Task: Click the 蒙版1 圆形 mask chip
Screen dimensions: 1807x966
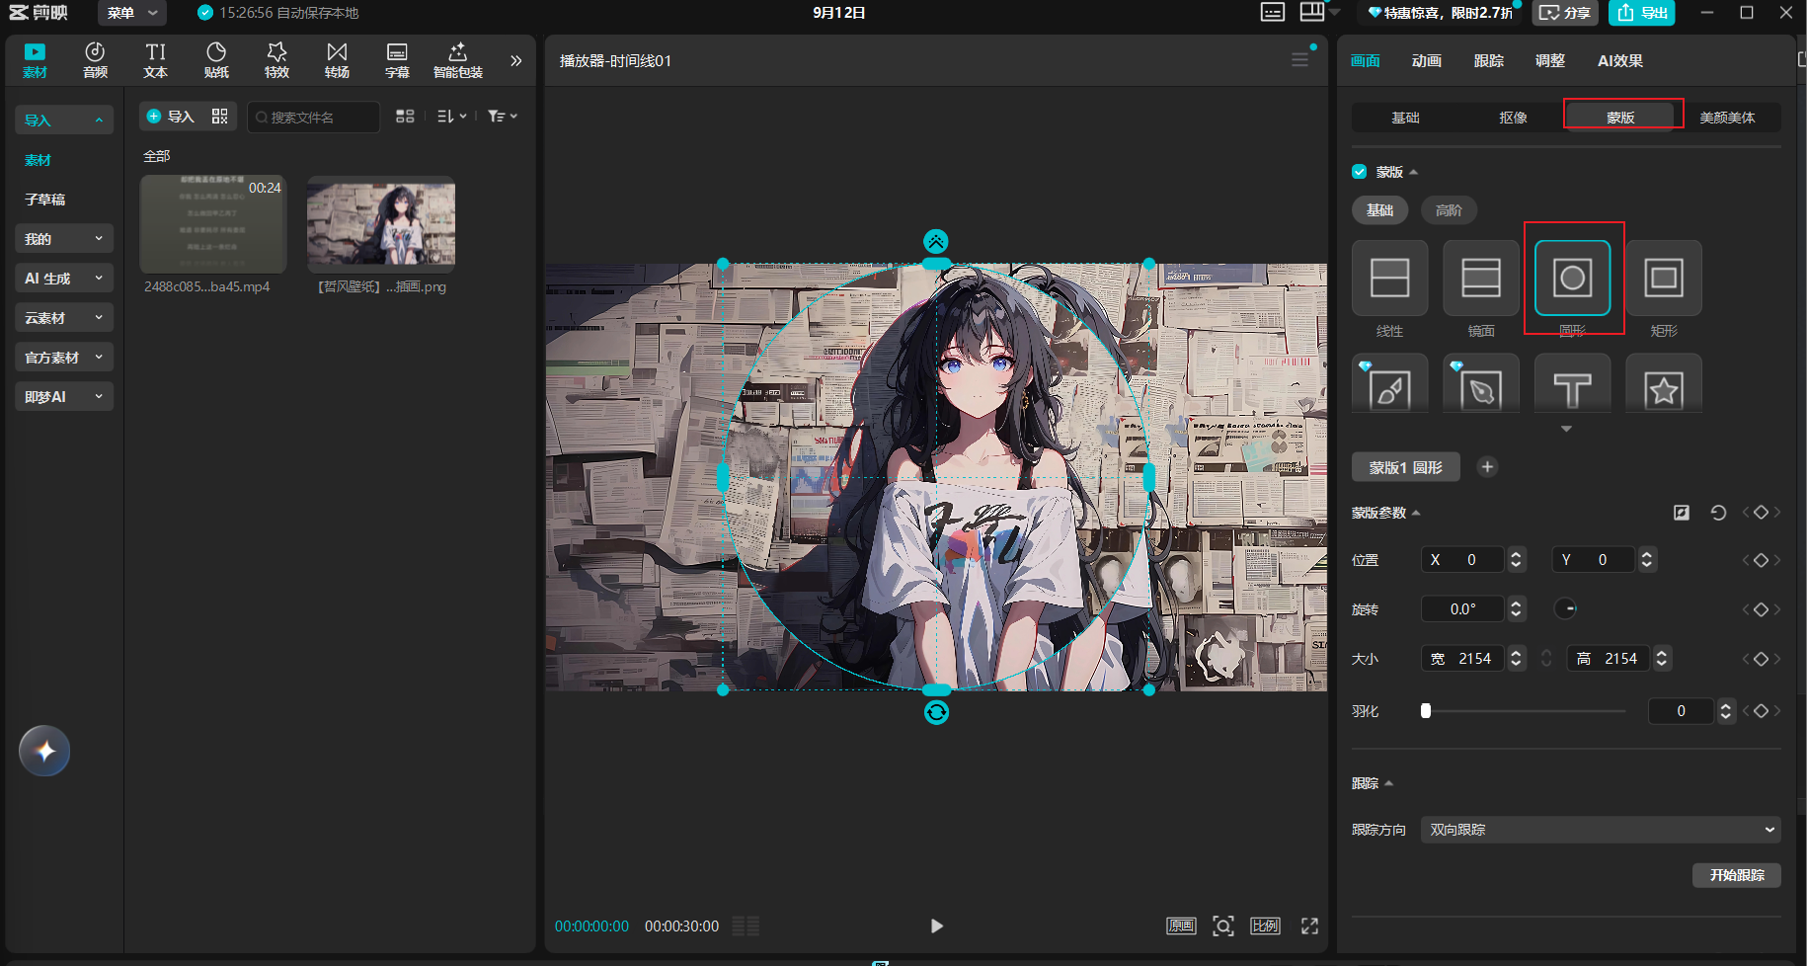Action: (1406, 467)
